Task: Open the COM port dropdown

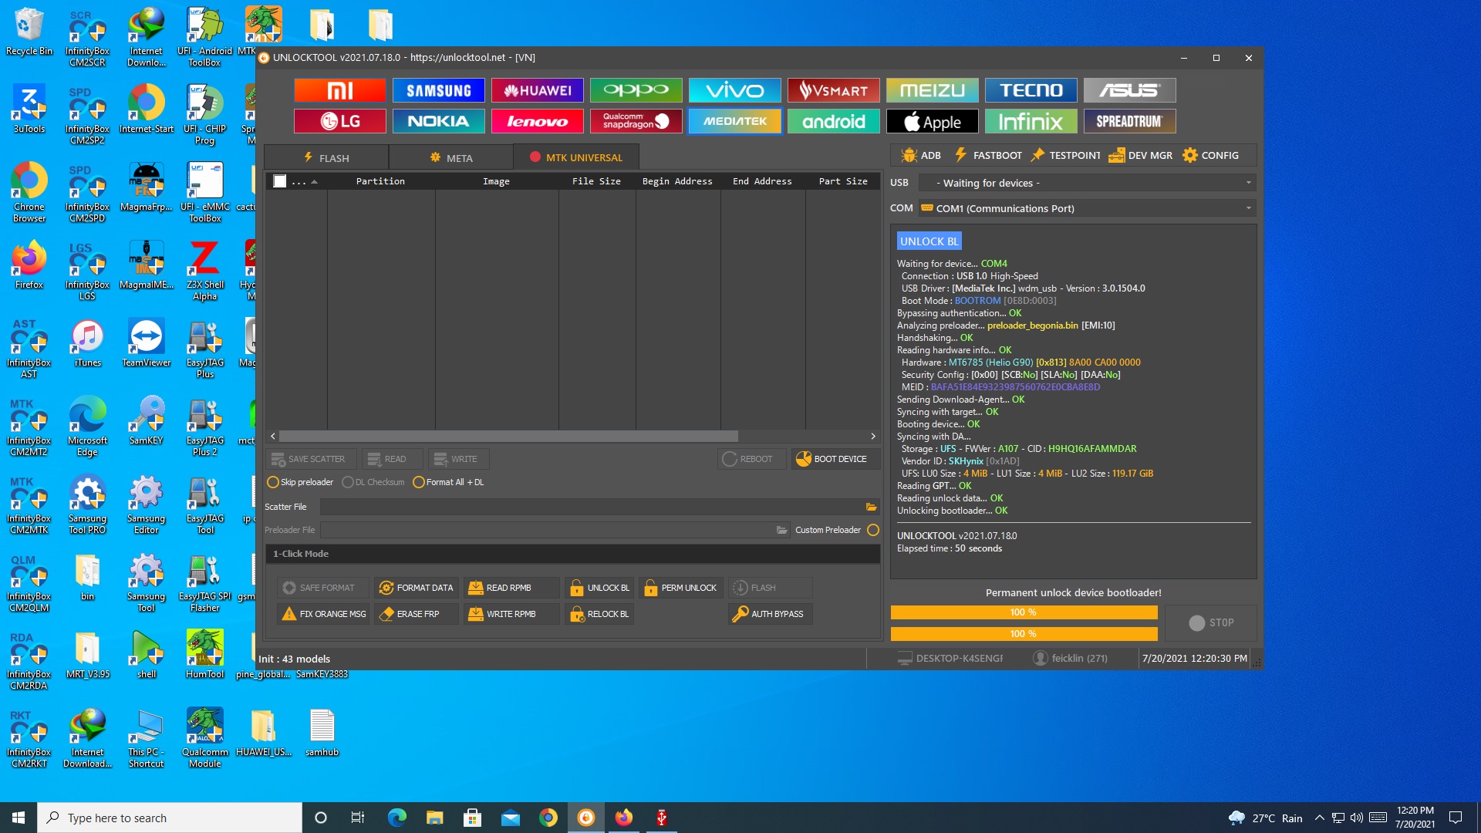Action: (1248, 207)
